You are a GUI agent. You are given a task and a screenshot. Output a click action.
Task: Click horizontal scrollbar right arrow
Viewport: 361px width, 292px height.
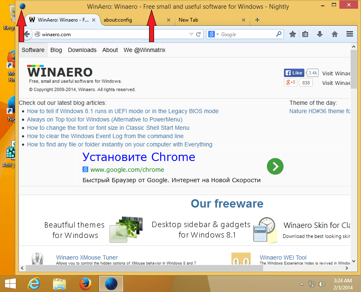[347, 268]
